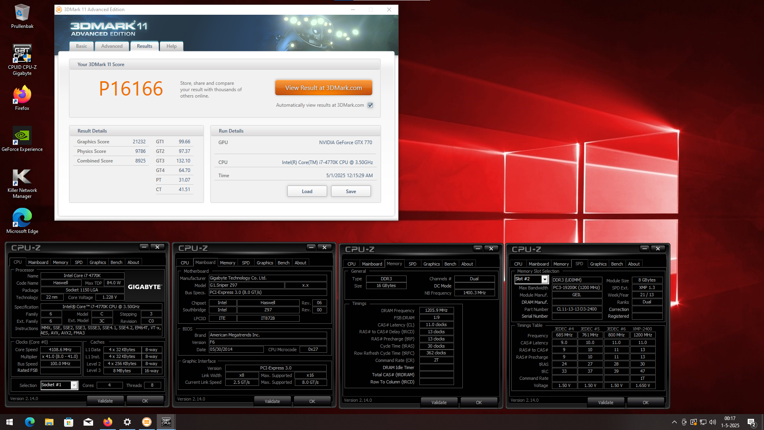Image resolution: width=764 pixels, height=430 pixels.
Task: Open the volume control in tray
Action: pyautogui.click(x=713, y=422)
